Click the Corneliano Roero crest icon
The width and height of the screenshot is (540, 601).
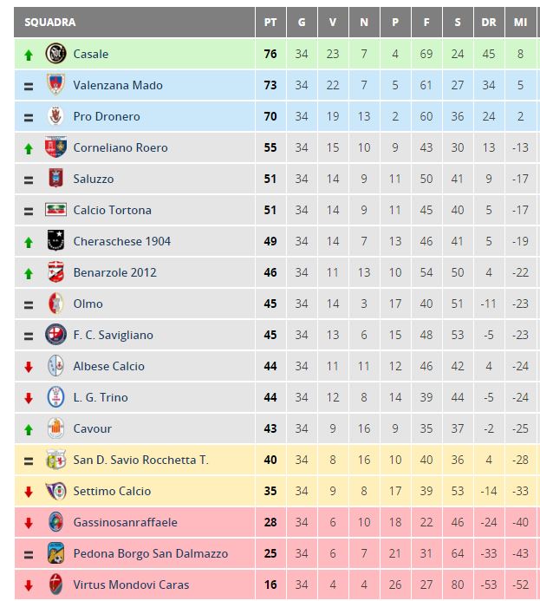click(x=56, y=147)
